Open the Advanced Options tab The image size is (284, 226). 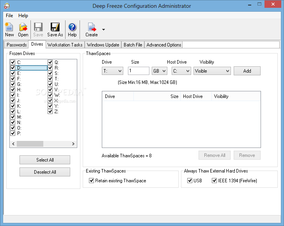point(164,45)
